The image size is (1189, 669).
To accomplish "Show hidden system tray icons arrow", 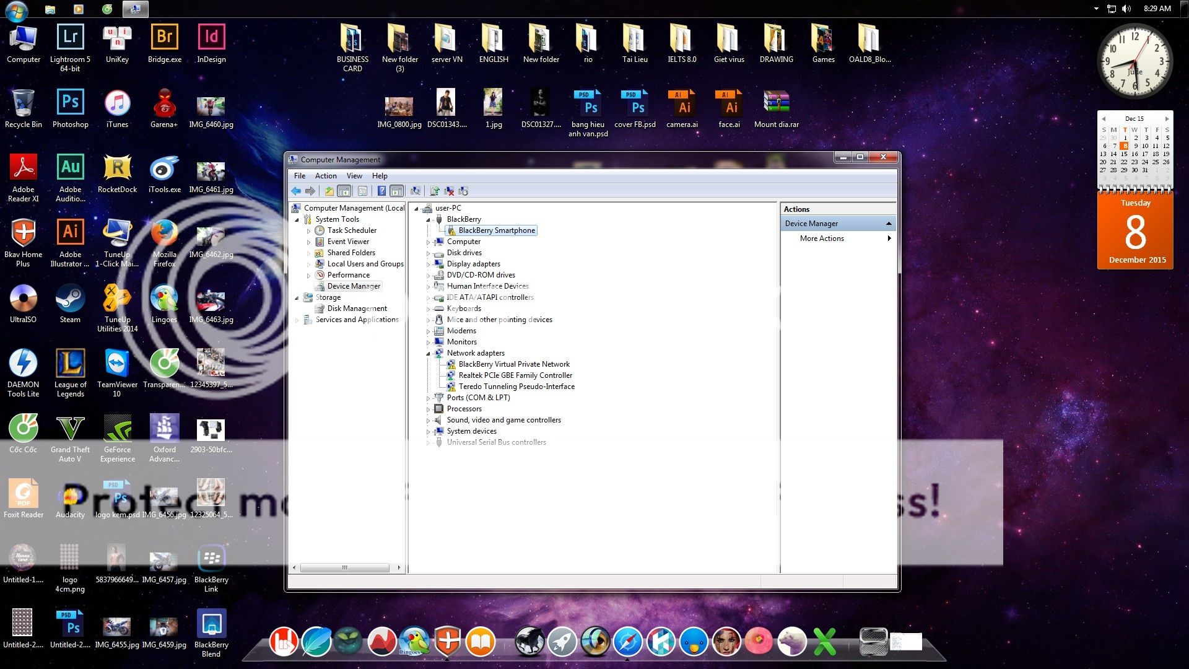I will click(1096, 9).
